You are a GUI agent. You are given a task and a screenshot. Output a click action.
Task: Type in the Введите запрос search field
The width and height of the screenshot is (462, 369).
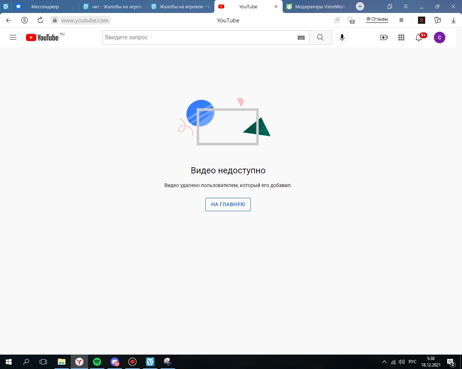tap(199, 37)
